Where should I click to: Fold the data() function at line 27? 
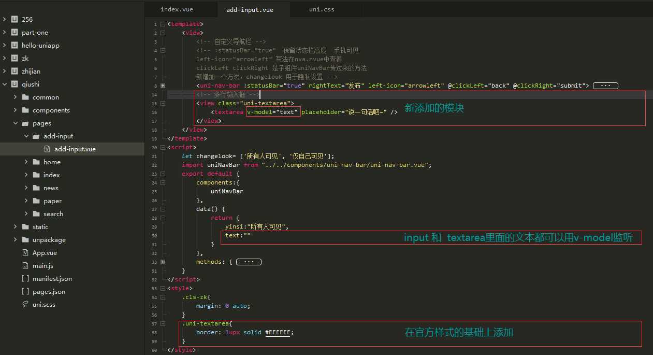click(x=163, y=209)
